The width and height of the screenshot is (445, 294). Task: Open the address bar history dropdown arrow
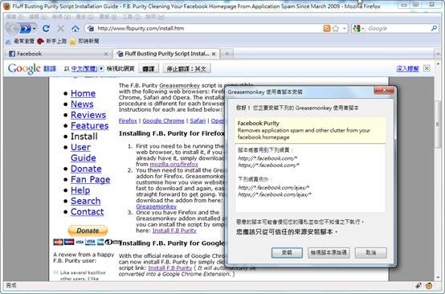coord(345,28)
